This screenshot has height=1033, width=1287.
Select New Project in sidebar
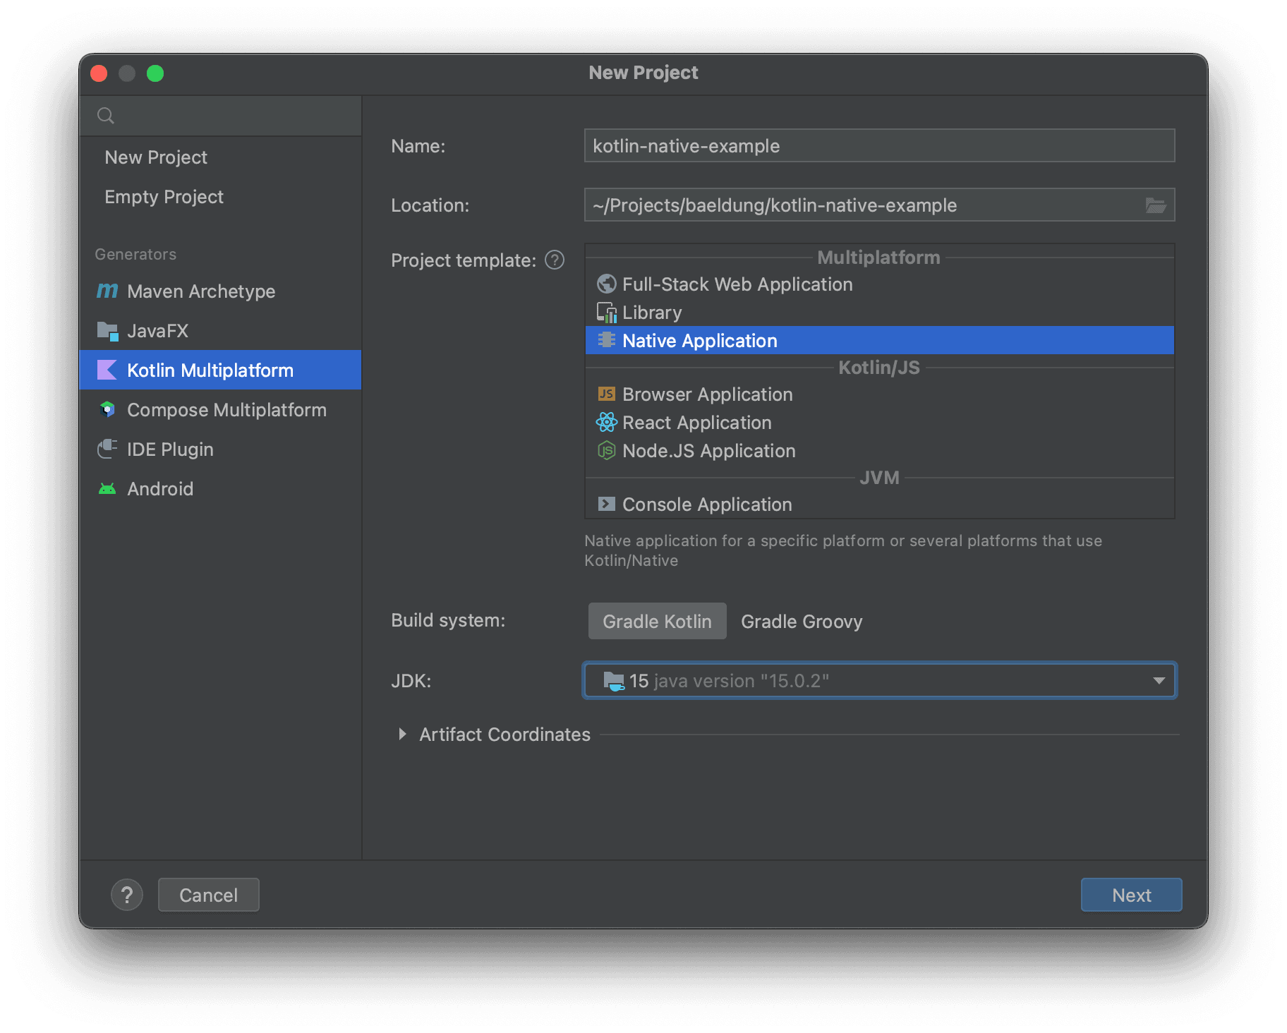pyautogui.click(x=220, y=157)
